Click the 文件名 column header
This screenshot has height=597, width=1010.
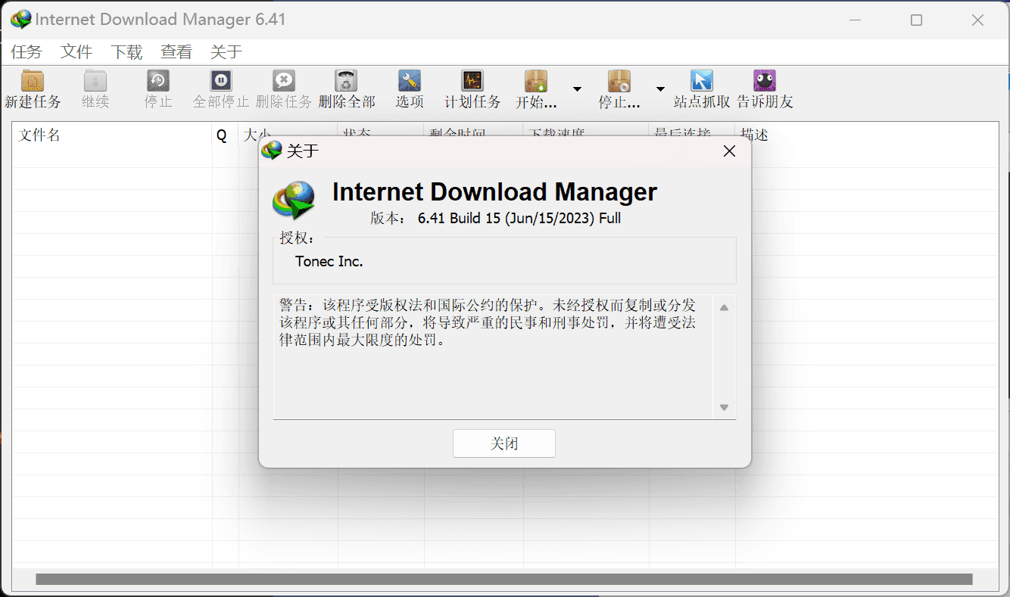[x=112, y=135]
